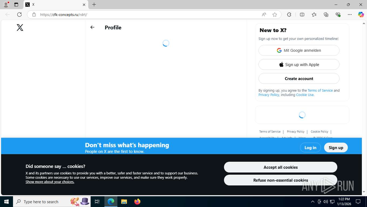Accept all cookies
Image resolution: width=367 pixels, height=207 pixels.
point(281,167)
